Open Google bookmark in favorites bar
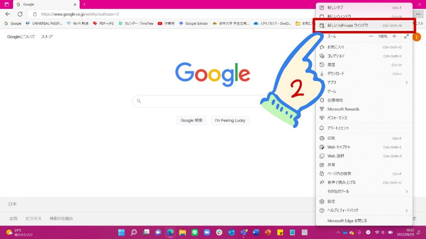The image size is (426, 239). click(13, 23)
